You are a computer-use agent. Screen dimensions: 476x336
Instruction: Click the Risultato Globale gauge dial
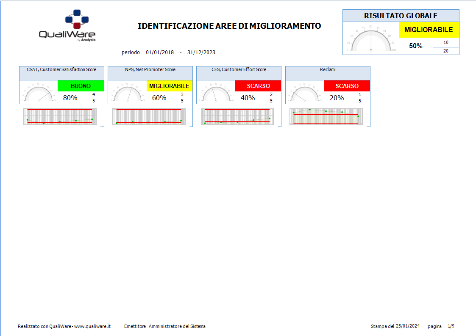point(371,38)
